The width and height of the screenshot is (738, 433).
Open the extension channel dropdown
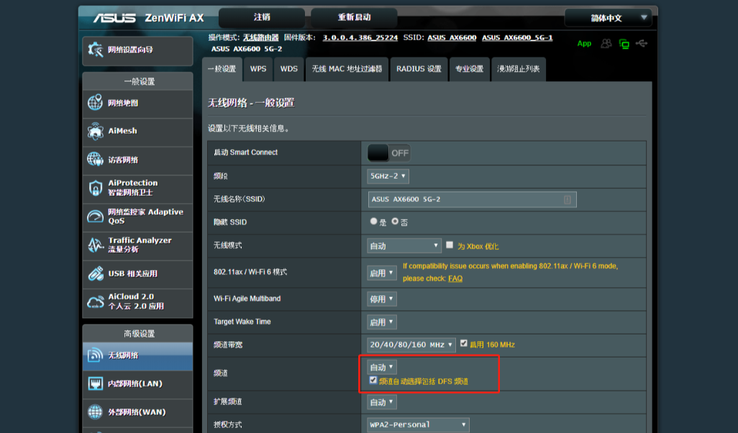coord(382,402)
